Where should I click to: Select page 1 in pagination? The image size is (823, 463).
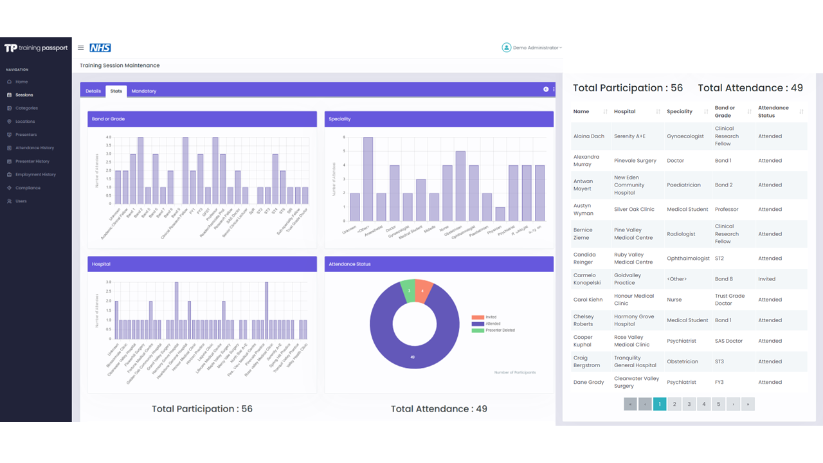click(660, 404)
